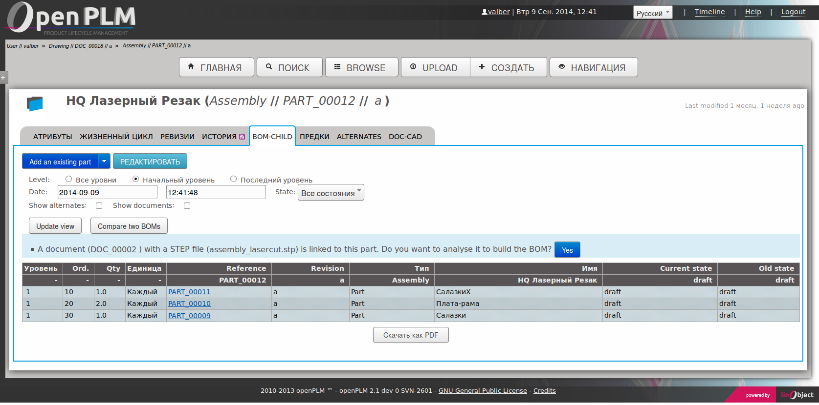Enable the Show alternates checkbox
The width and height of the screenshot is (819, 405).
click(99, 206)
